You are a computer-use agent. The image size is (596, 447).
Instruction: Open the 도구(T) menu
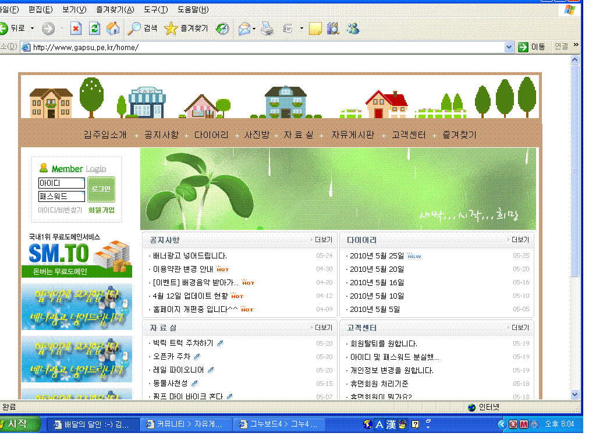pyautogui.click(x=156, y=10)
